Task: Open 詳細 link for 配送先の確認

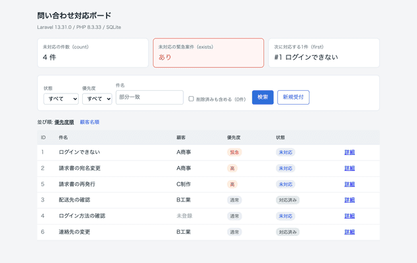Action: click(349, 200)
